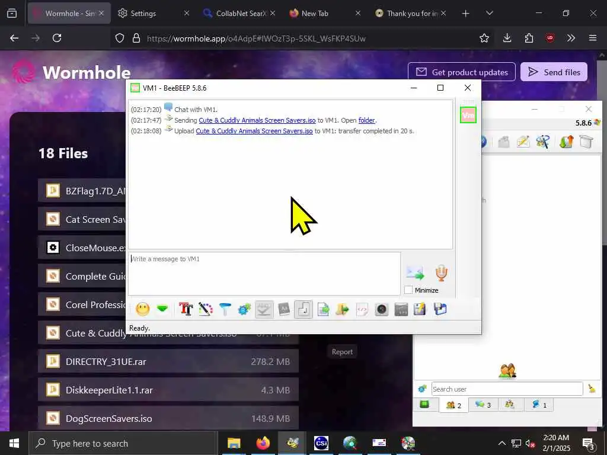Click the gray bin icon in BeeBEEP main toolbar
The height and width of the screenshot is (455, 607).
click(586, 142)
